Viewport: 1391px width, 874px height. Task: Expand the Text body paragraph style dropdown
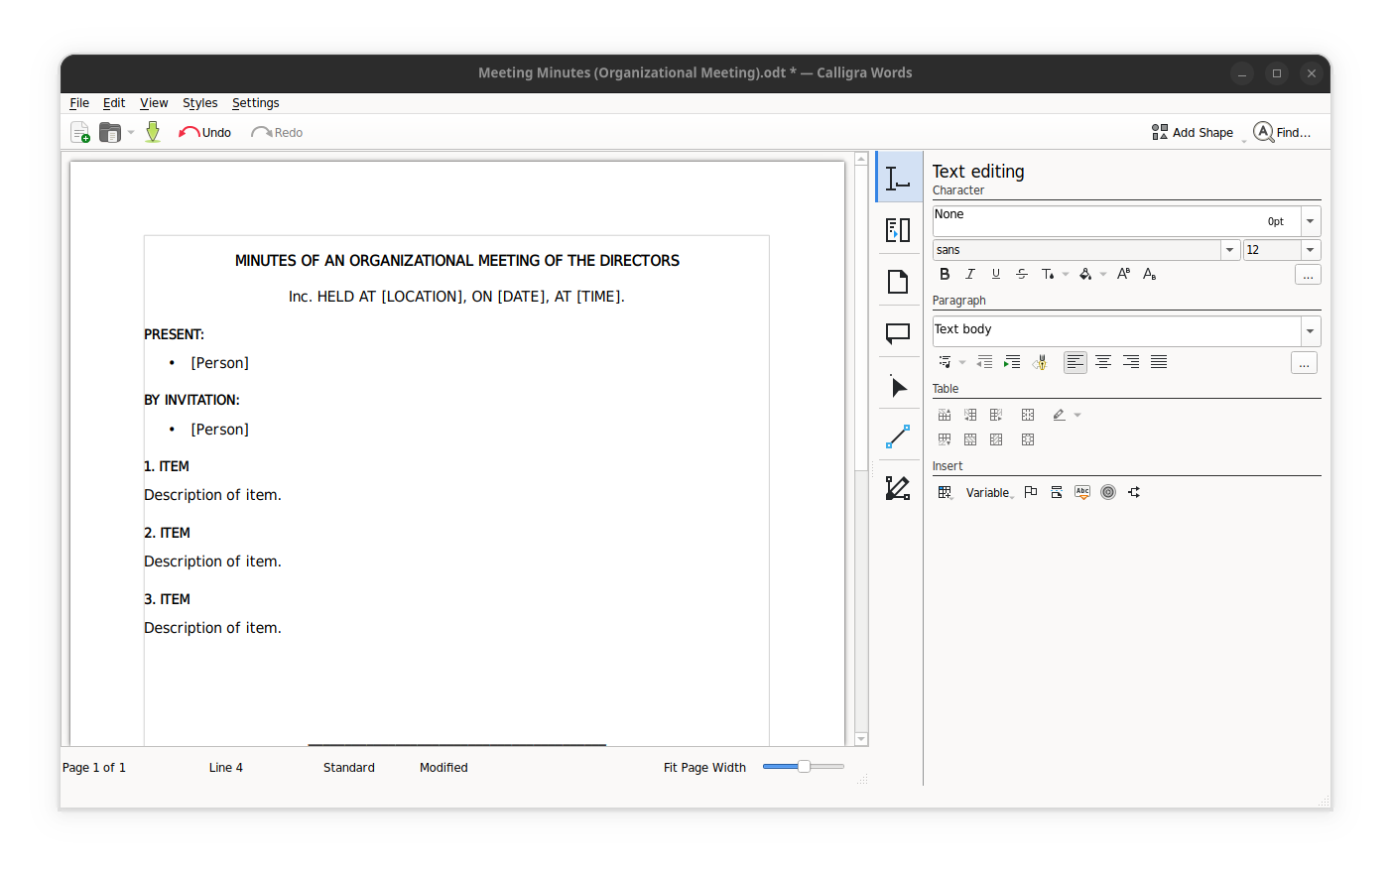tap(1310, 330)
